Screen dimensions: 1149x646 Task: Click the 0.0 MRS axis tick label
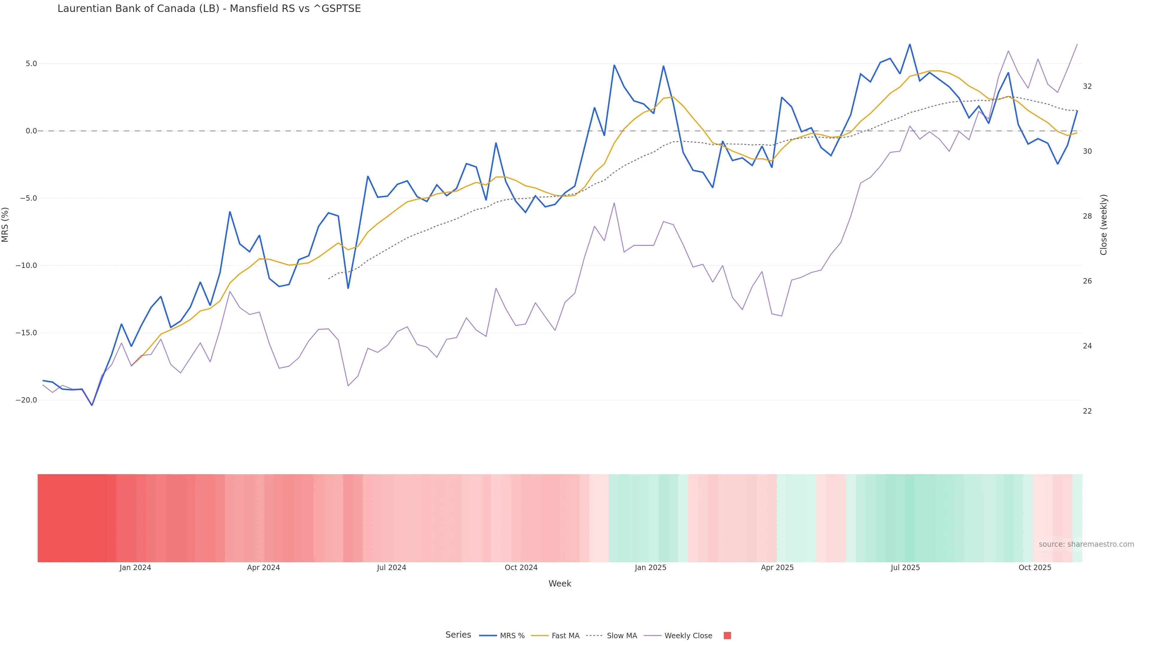pos(31,131)
